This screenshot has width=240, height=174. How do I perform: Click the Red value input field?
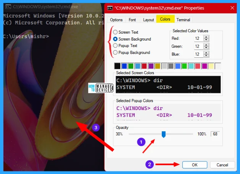click(199, 38)
